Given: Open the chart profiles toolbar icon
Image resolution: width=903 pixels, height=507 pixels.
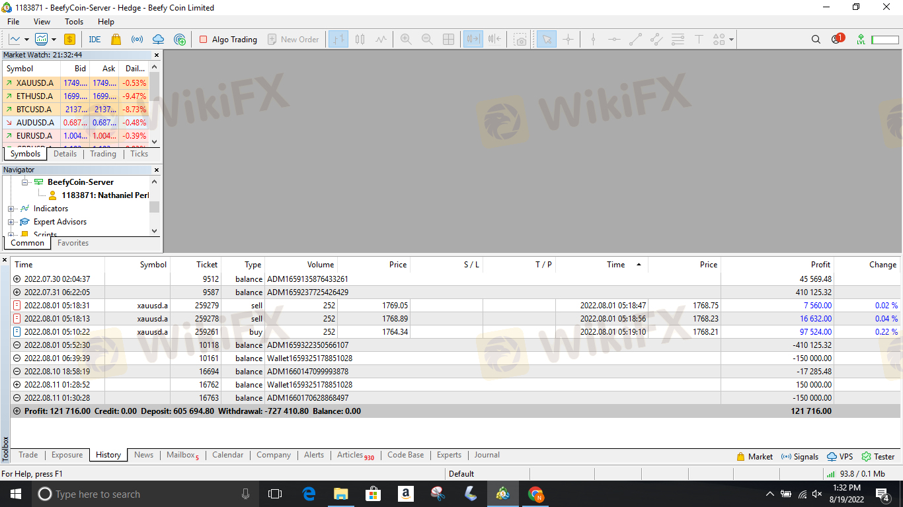Looking at the screenshot, I should pos(42,40).
